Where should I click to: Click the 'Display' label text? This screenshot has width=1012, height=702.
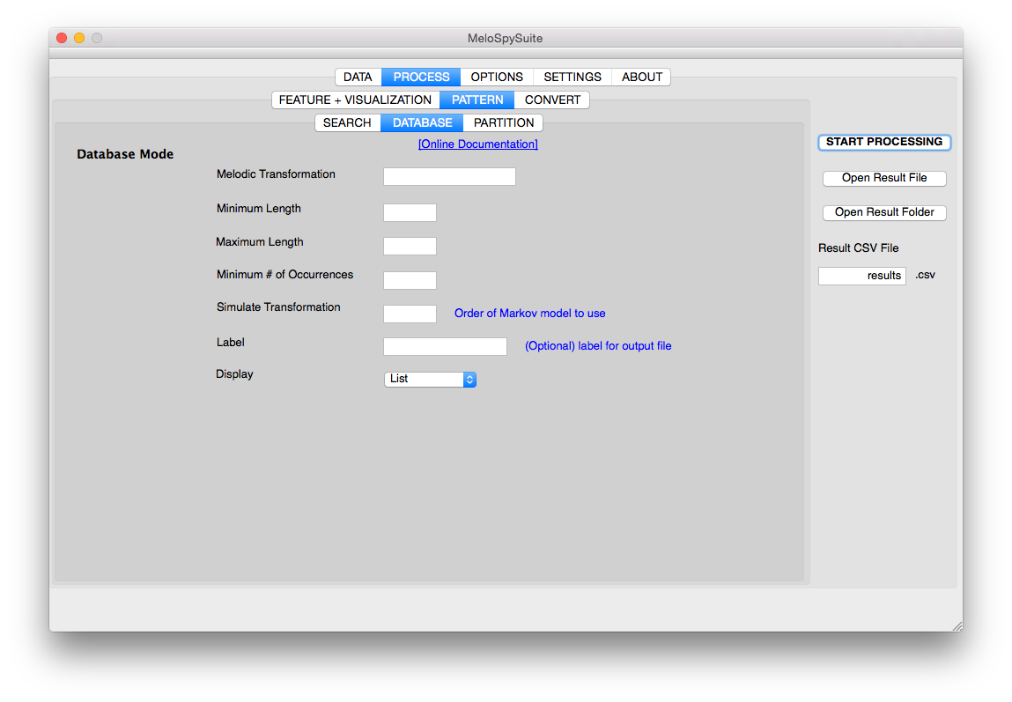pyautogui.click(x=234, y=374)
